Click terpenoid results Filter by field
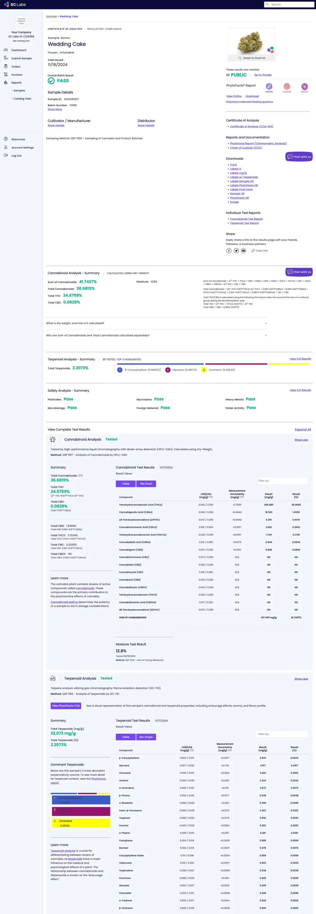 282,734
